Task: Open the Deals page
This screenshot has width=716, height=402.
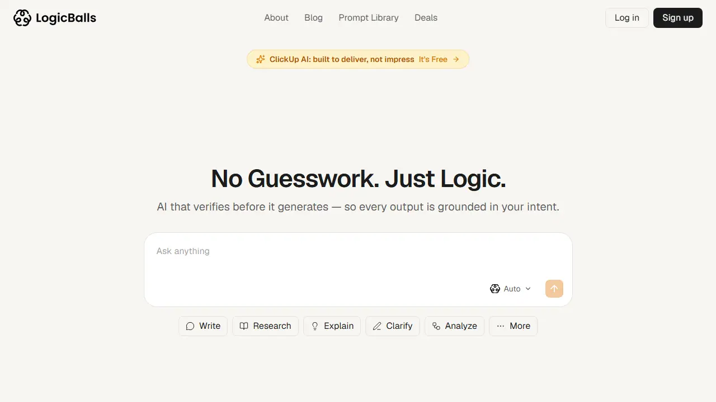Action: [x=426, y=18]
